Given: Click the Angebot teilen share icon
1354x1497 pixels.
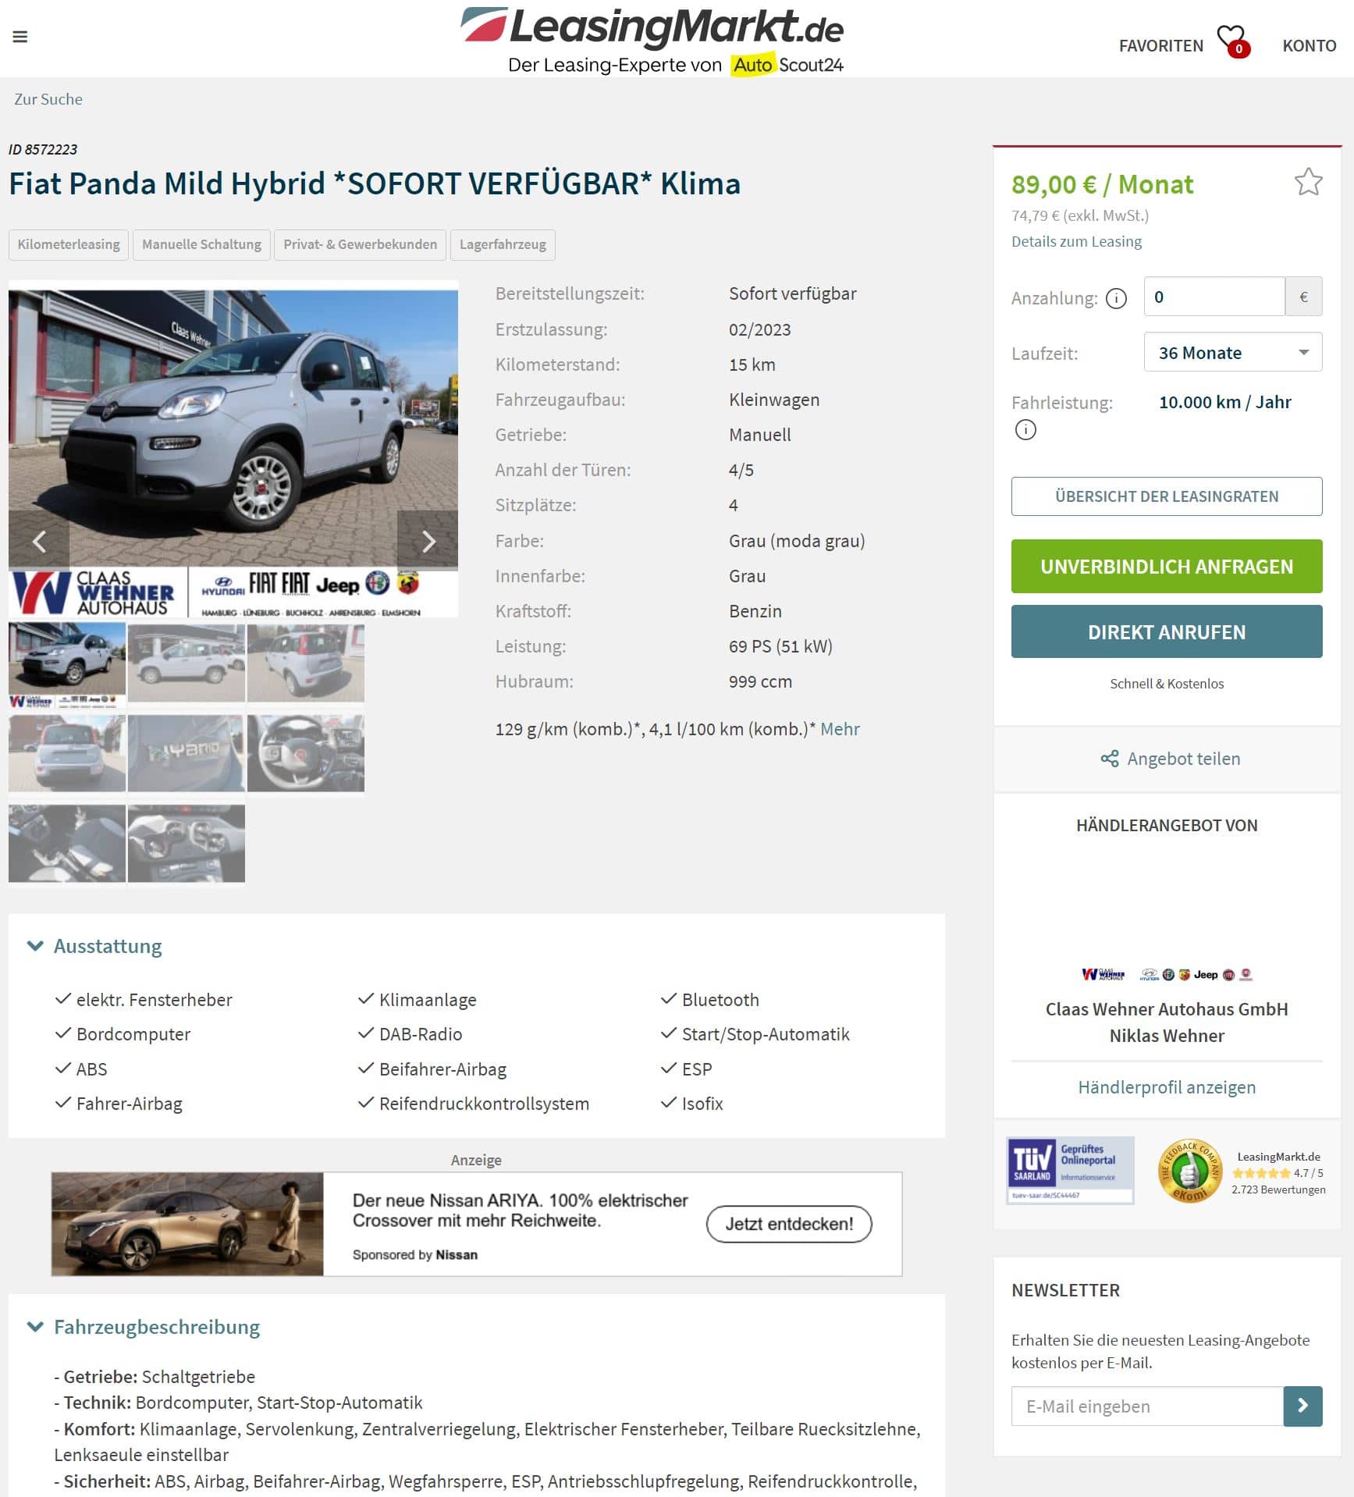Looking at the screenshot, I should (x=1110, y=759).
